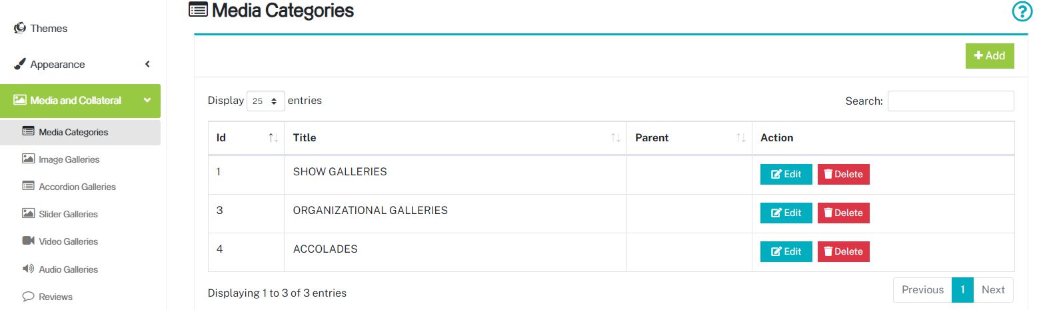Expand the Appearance menu chevron
Image resolution: width=1043 pixels, height=310 pixels.
point(147,64)
